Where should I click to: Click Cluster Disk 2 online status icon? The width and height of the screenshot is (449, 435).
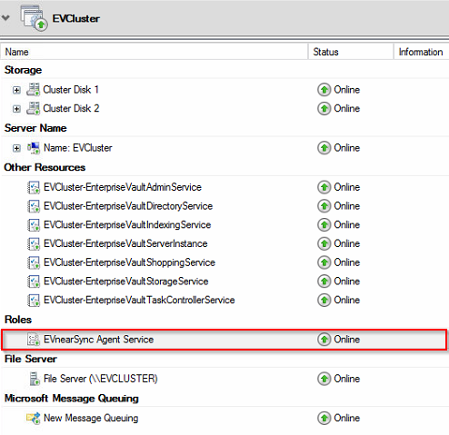[x=324, y=109]
